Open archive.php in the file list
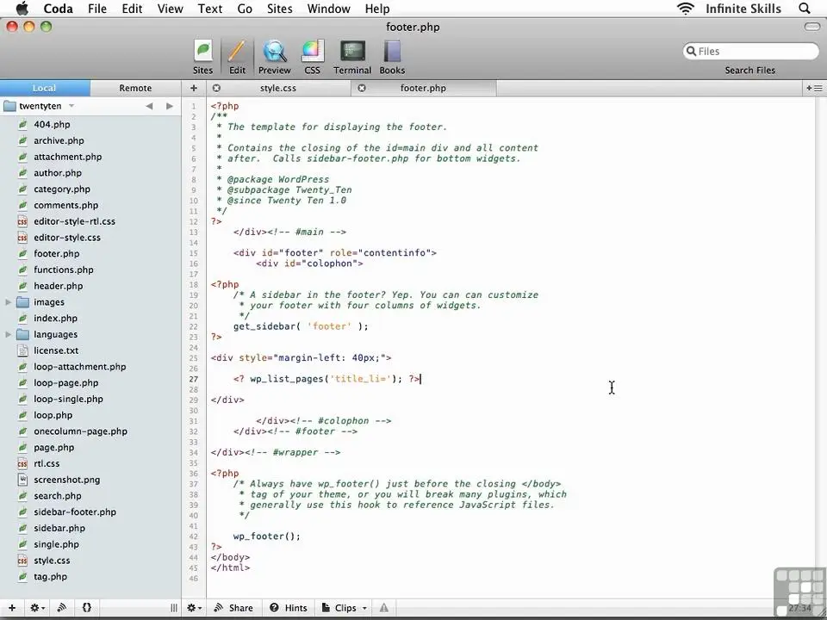Screen dimensions: 827x620 tap(59, 140)
